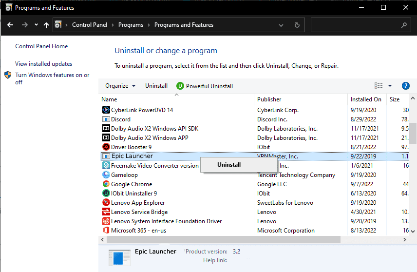Open the recent locations dropdown
This screenshot has height=272, width=417.
point(36,25)
